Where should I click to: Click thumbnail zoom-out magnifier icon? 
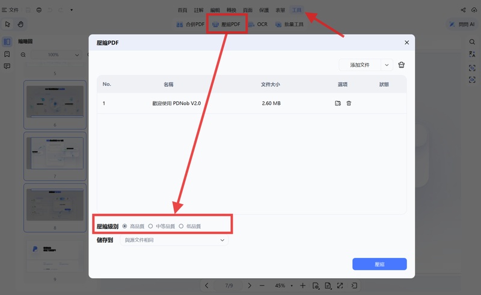pos(23,55)
